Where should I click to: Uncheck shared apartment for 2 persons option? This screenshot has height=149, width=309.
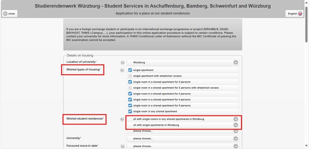click(130, 82)
